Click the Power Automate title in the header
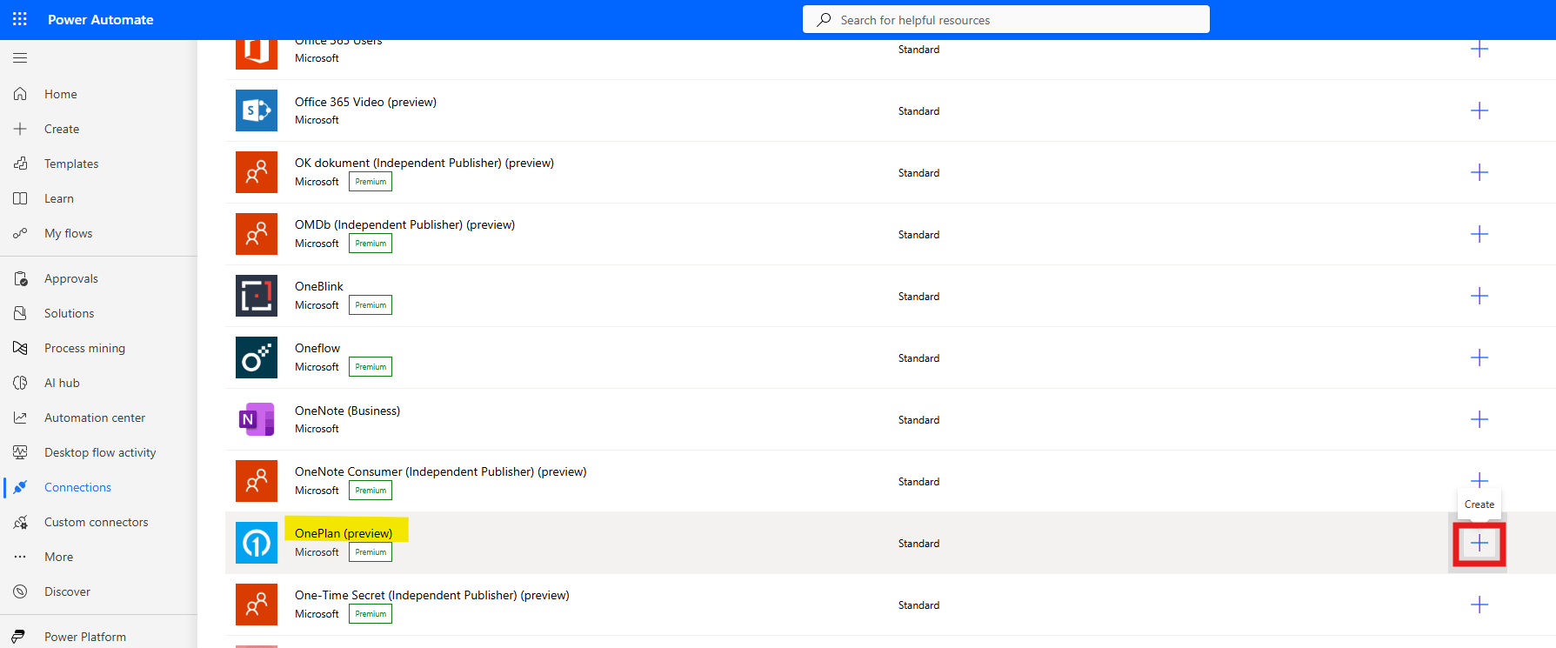The width and height of the screenshot is (1556, 648). (100, 19)
